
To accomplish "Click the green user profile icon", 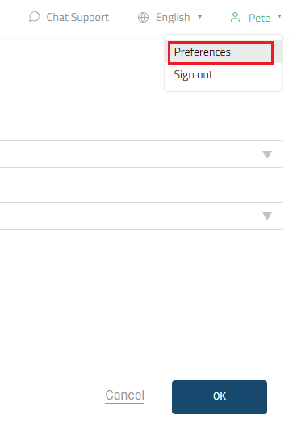I will pos(235,17).
